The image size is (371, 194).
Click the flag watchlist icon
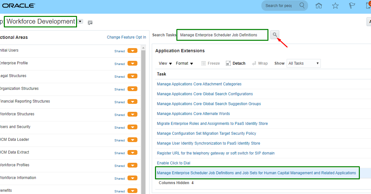point(352,5)
